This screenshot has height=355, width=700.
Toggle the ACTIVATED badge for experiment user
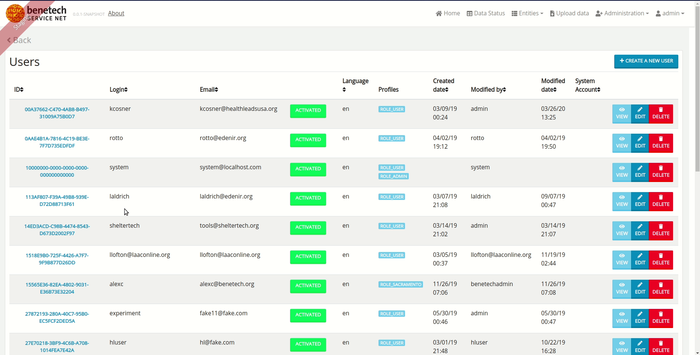pos(308,315)
